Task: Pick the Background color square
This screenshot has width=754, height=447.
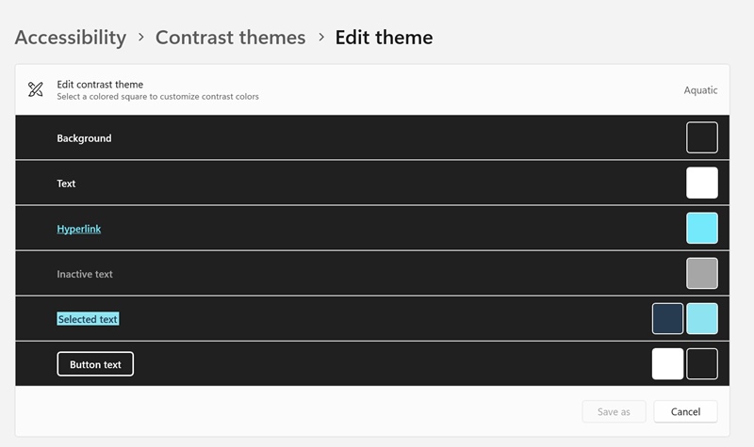Action: point(701,137)
